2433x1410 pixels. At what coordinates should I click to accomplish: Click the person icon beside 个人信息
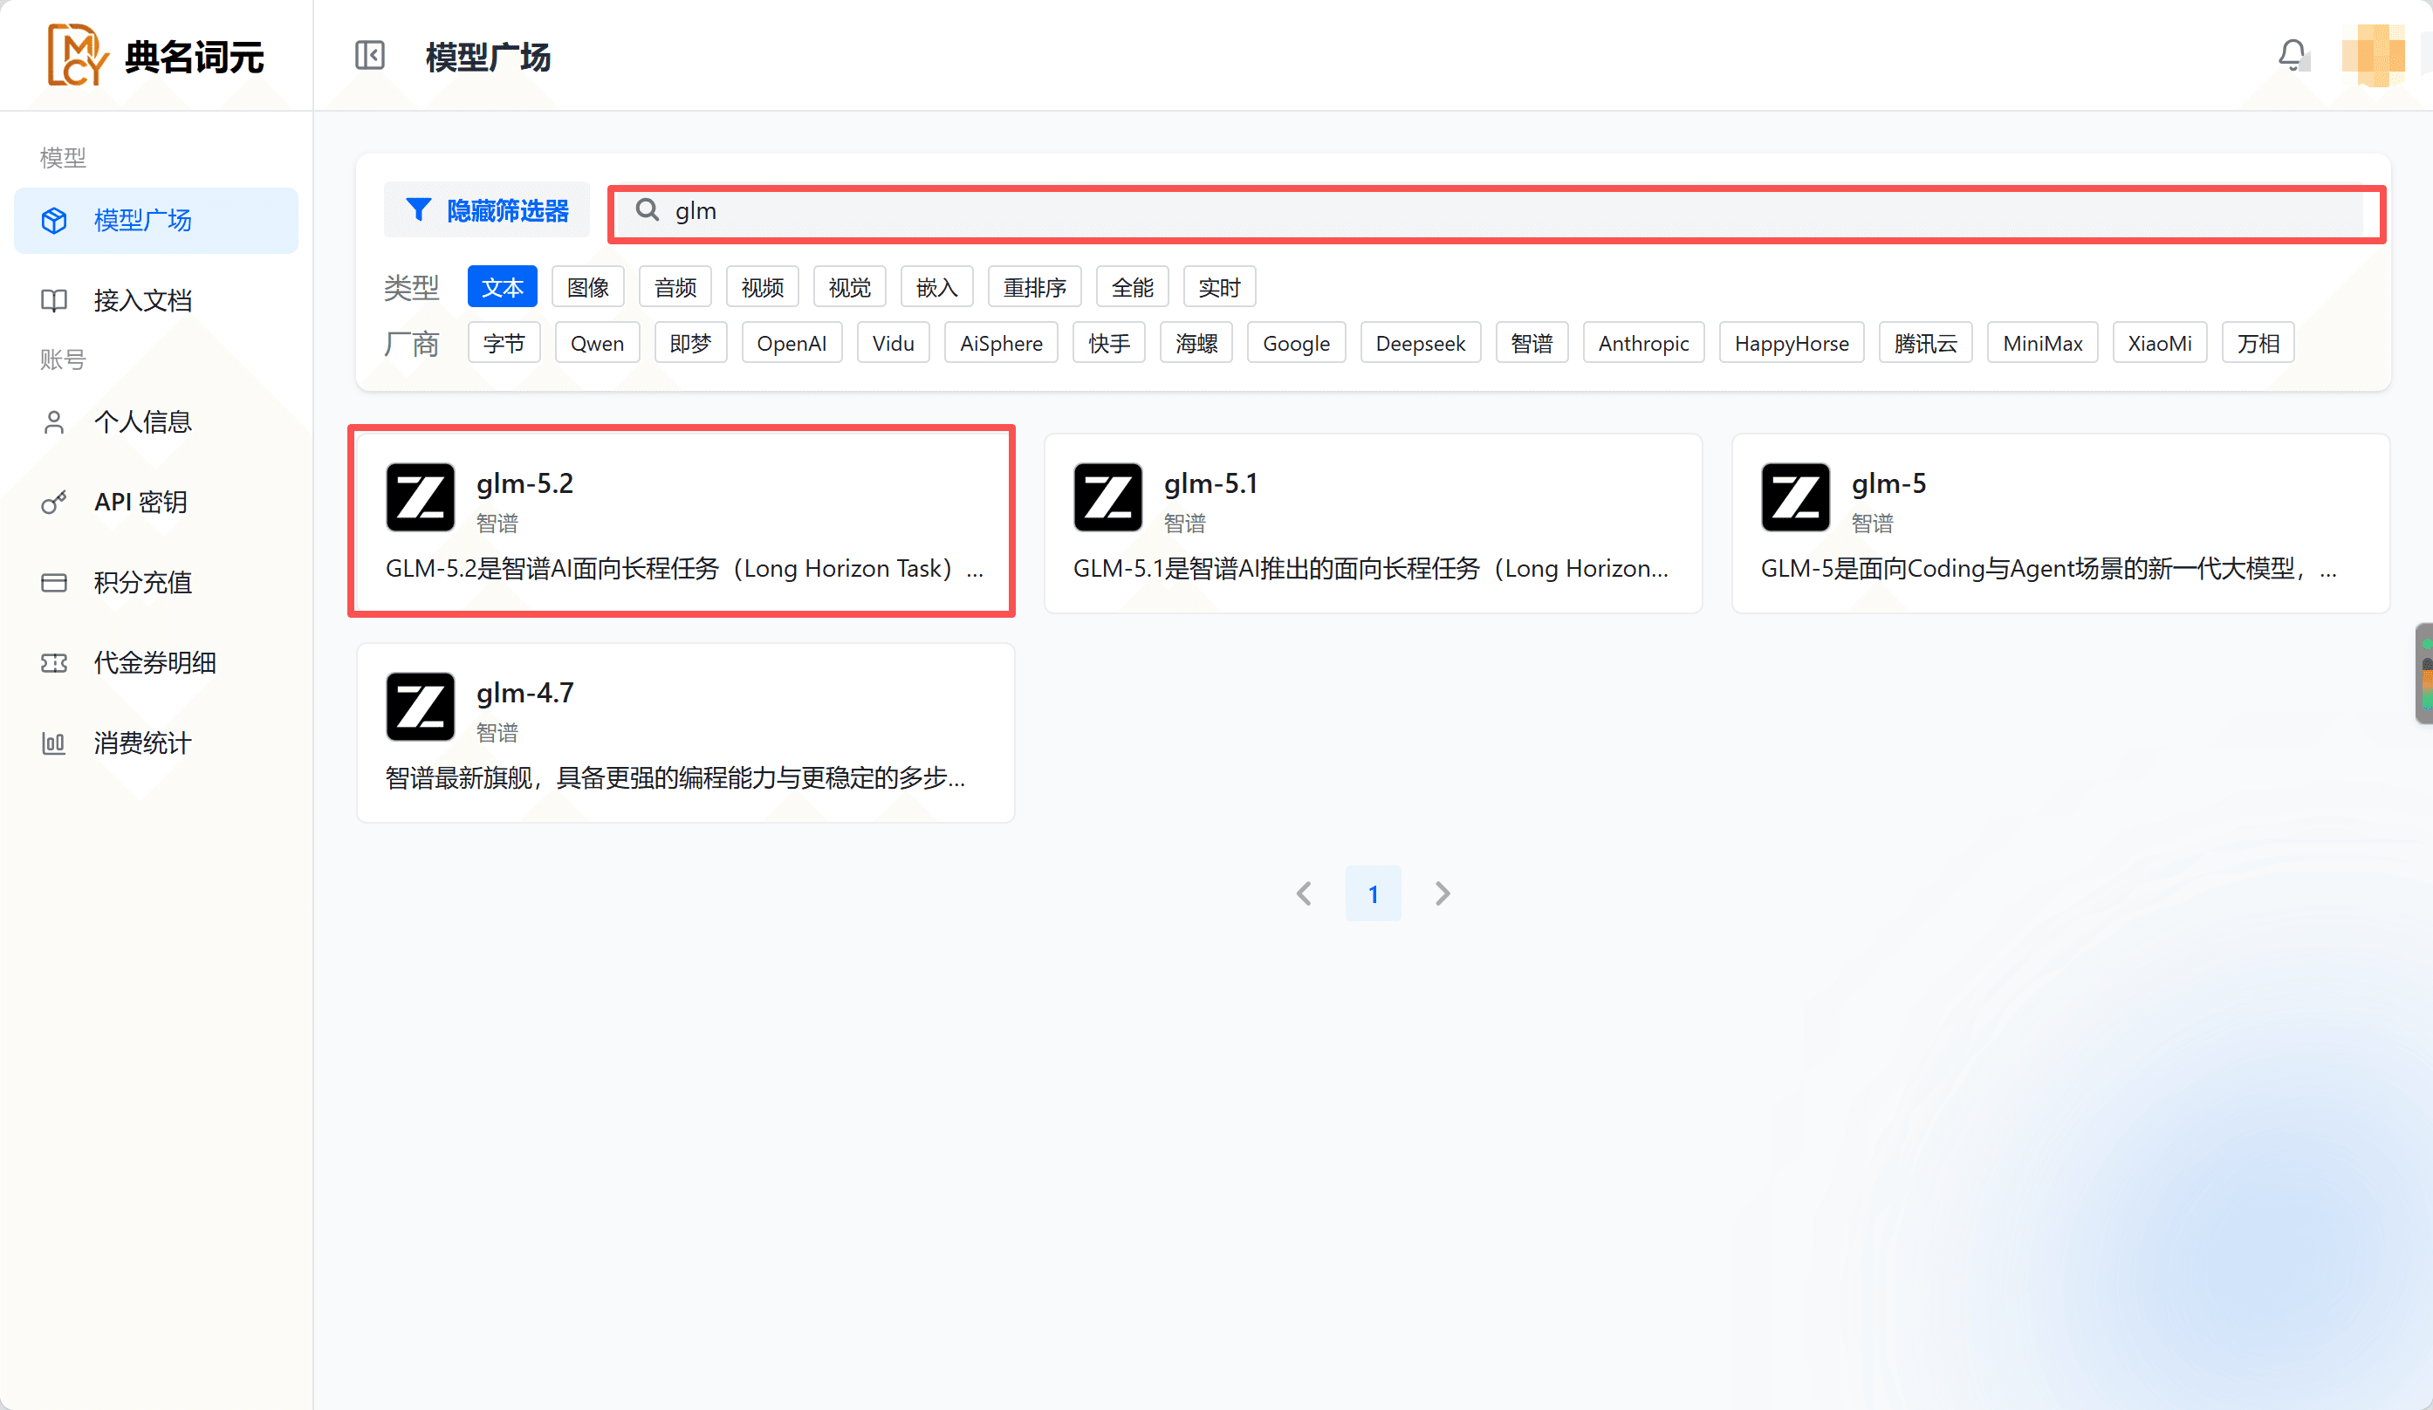click(x=54, y=421)
